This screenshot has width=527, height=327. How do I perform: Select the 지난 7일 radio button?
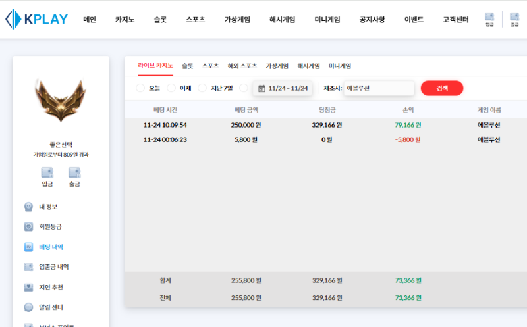click(202, 88)
